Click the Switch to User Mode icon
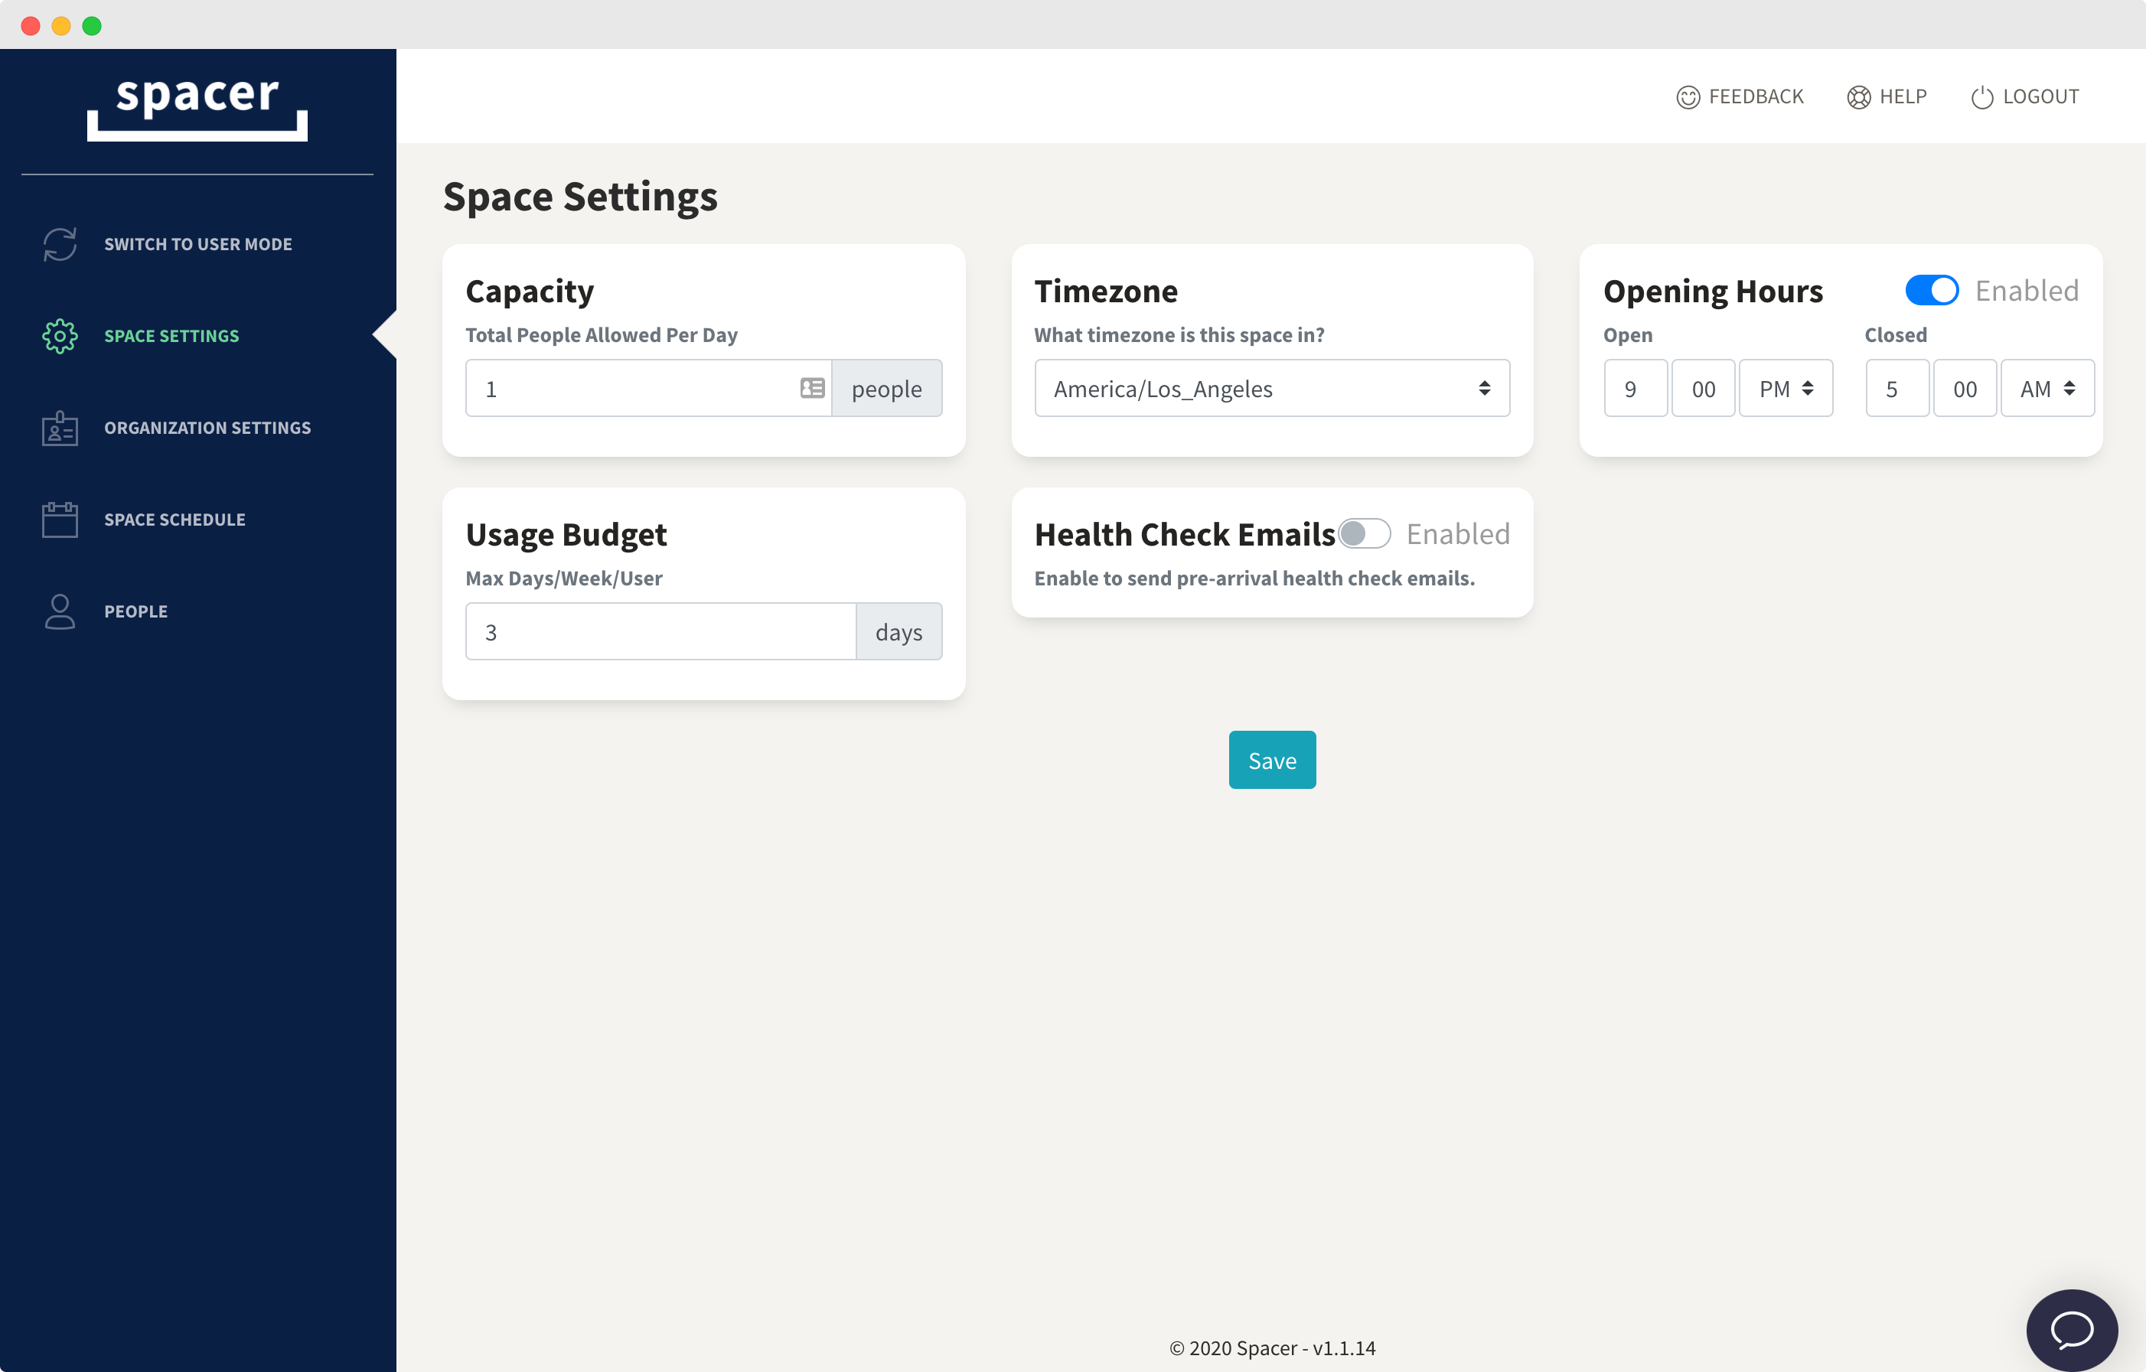The image size is (2146, 1372). point(60,244)
